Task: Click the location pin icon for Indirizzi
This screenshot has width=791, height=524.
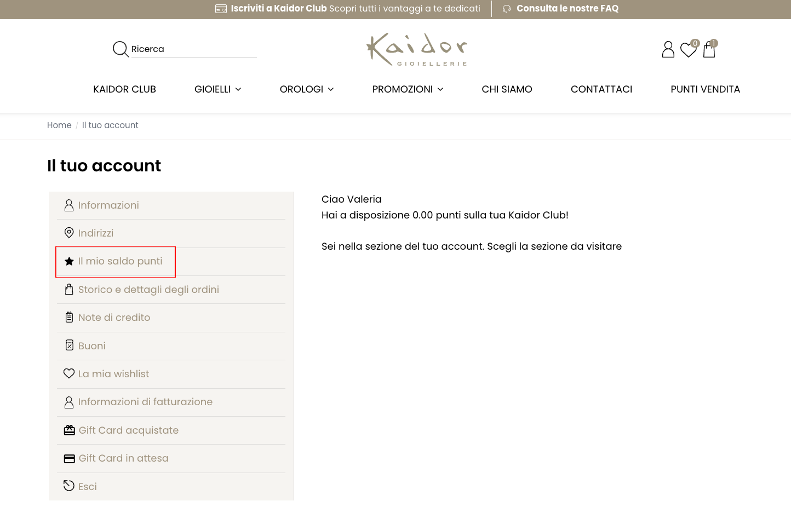Action: click(x=69, y=233)
